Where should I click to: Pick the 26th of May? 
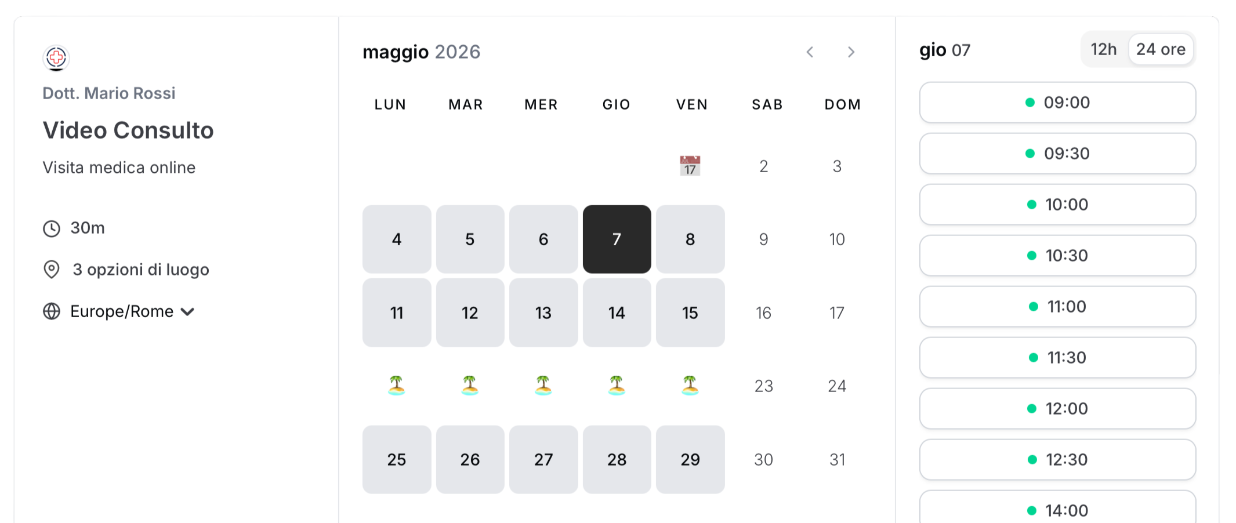pos(470,460)
